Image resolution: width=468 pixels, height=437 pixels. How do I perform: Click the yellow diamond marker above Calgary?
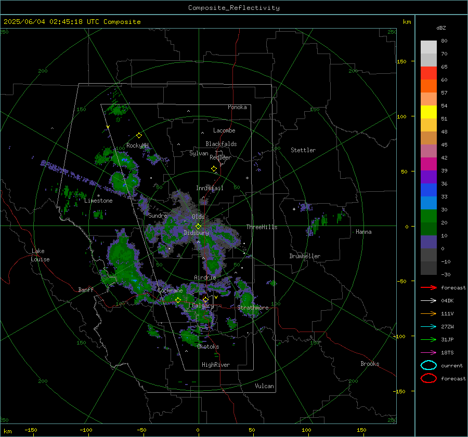[x=205, y=299]
